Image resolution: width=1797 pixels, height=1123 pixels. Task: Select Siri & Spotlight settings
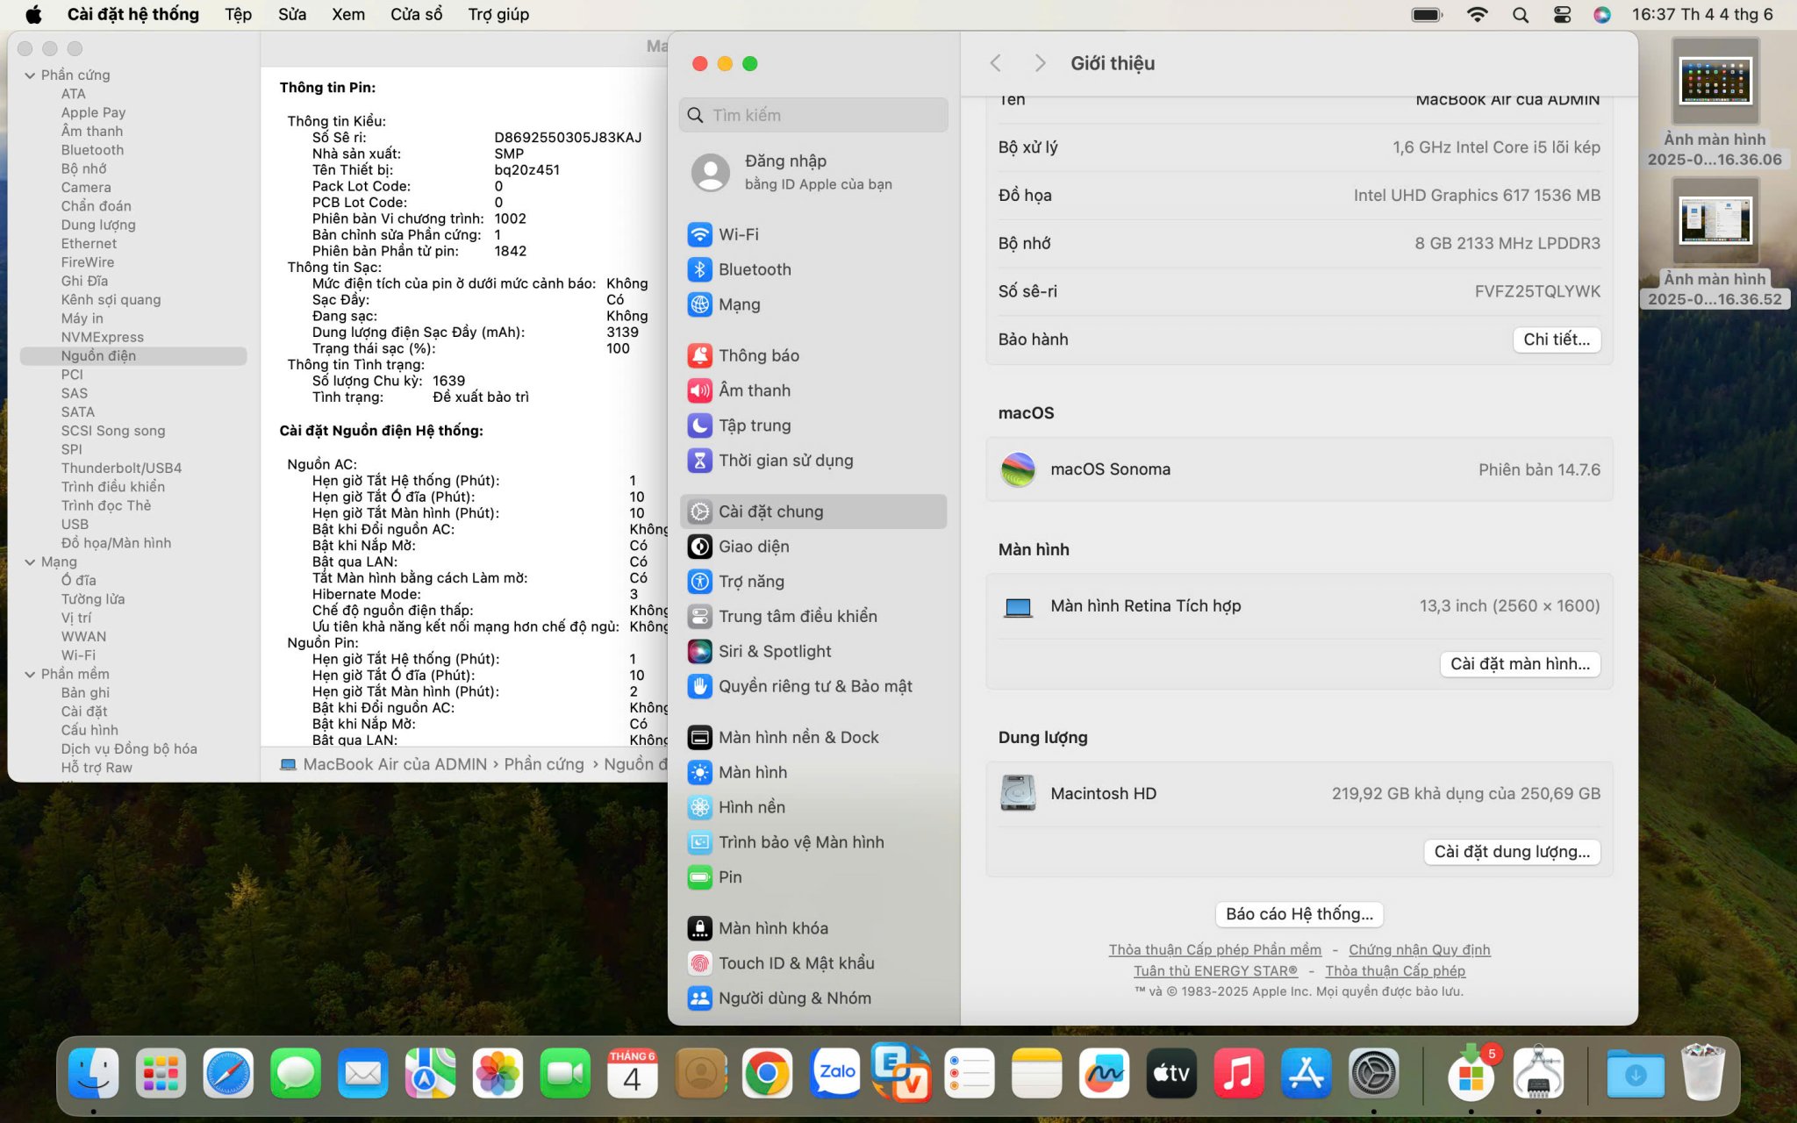click(x=813, y=651)
